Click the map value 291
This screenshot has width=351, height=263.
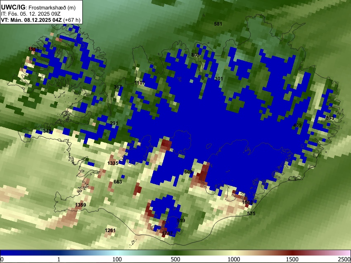click(114, 123)
